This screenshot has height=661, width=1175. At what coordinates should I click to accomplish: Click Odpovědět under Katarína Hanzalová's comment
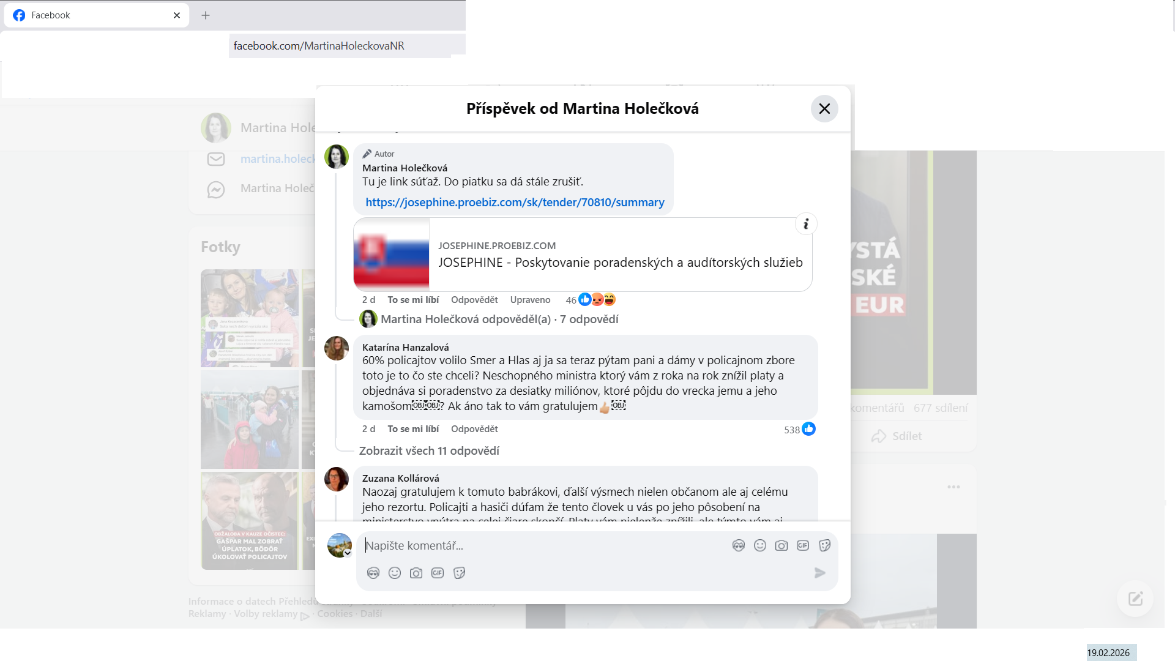point(474,429)
